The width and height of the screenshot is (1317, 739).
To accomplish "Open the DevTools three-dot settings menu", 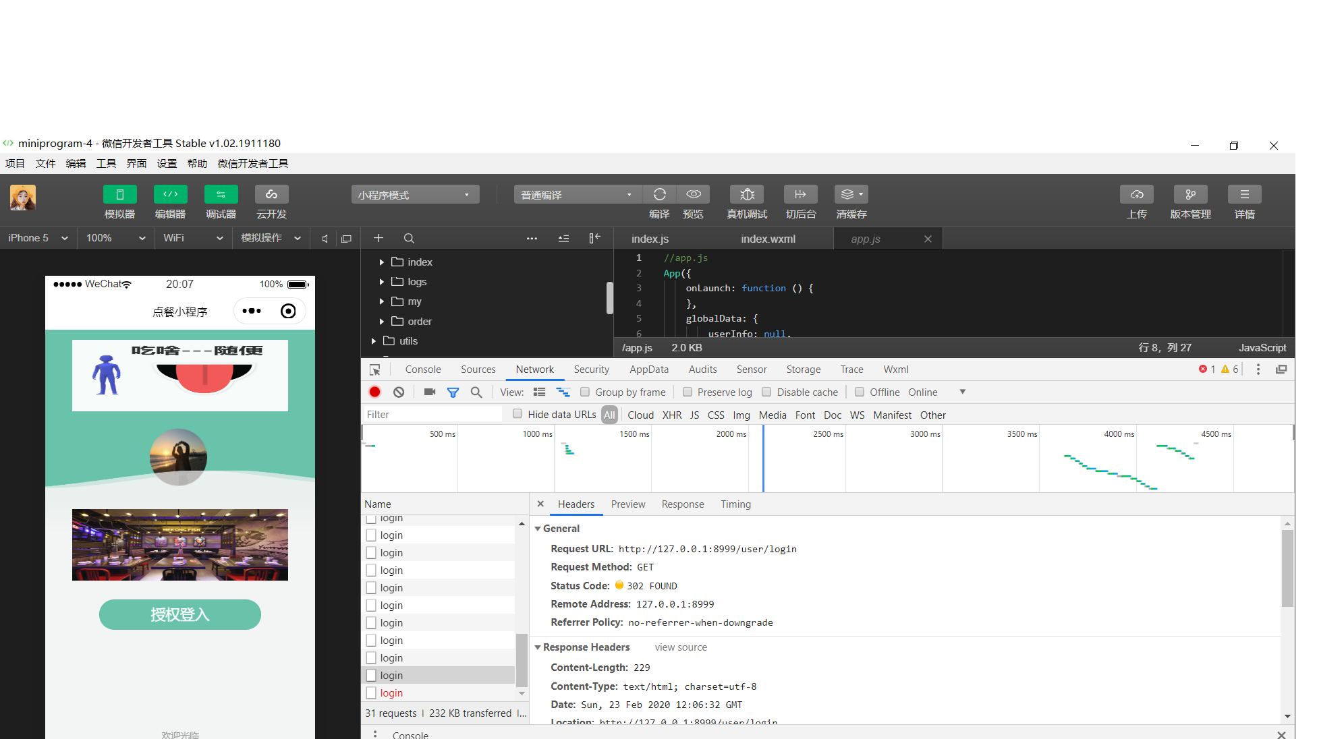I will tap(1258, 369).
